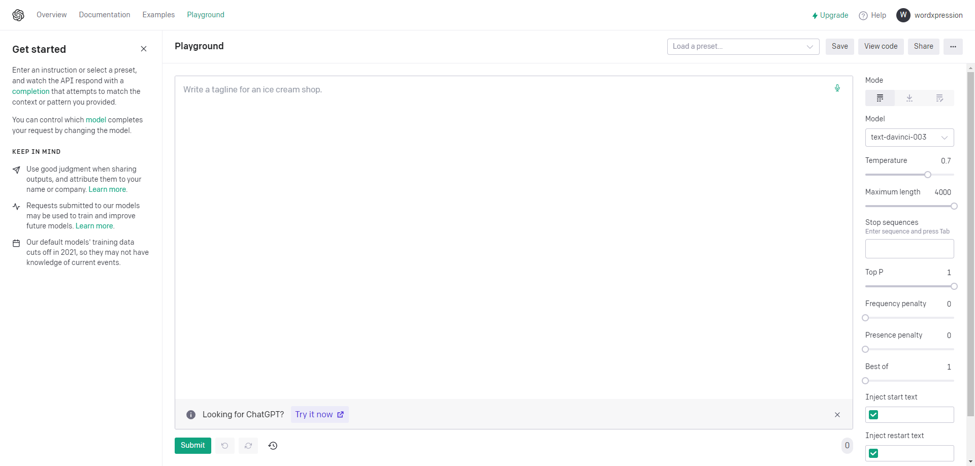The width and height of the screenshot is (975, 466).
Task: Click the info icon in ChatGPT banner
Action: pyautogui.click(x=191, y=415)
